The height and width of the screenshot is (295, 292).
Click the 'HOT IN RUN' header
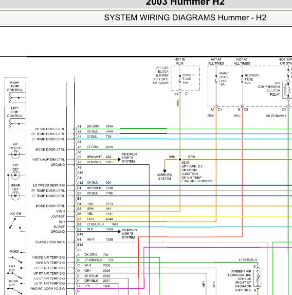(x=180, y=62)
